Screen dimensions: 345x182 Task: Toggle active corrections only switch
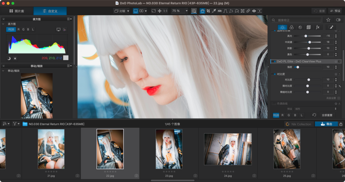point(338,20)
